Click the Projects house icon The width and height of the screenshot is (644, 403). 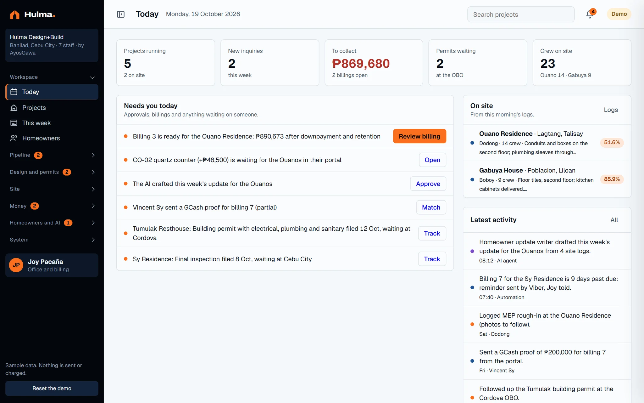click(x=14, y=108)
